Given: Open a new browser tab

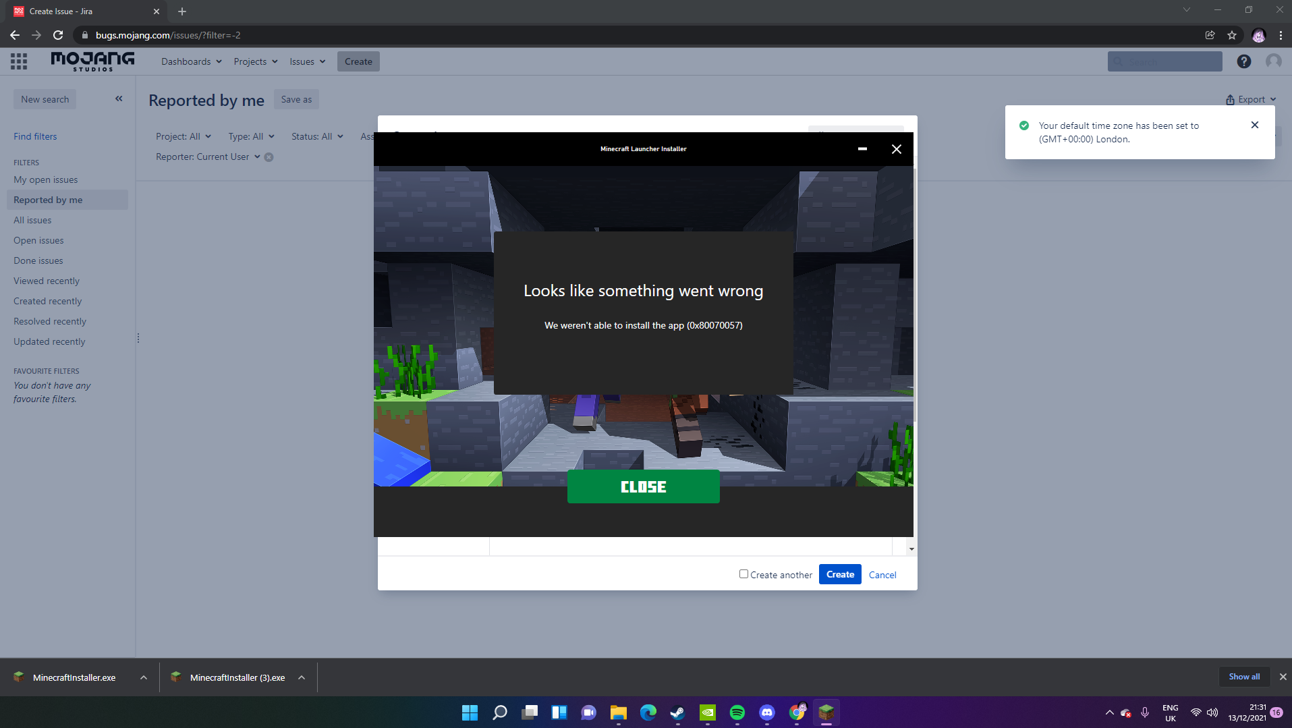Looking at the screenshot, I should pyautogui.click(x=182, y=11).
